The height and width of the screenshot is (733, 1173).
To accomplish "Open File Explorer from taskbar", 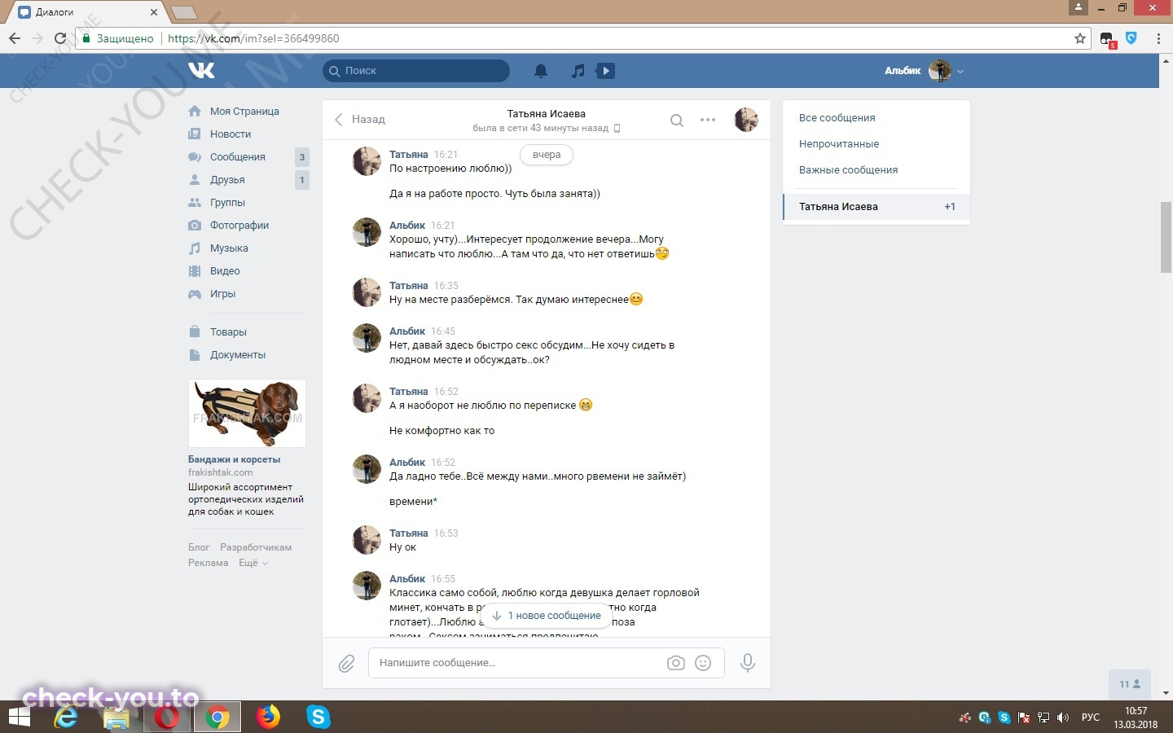I will [x=116, y=717].
